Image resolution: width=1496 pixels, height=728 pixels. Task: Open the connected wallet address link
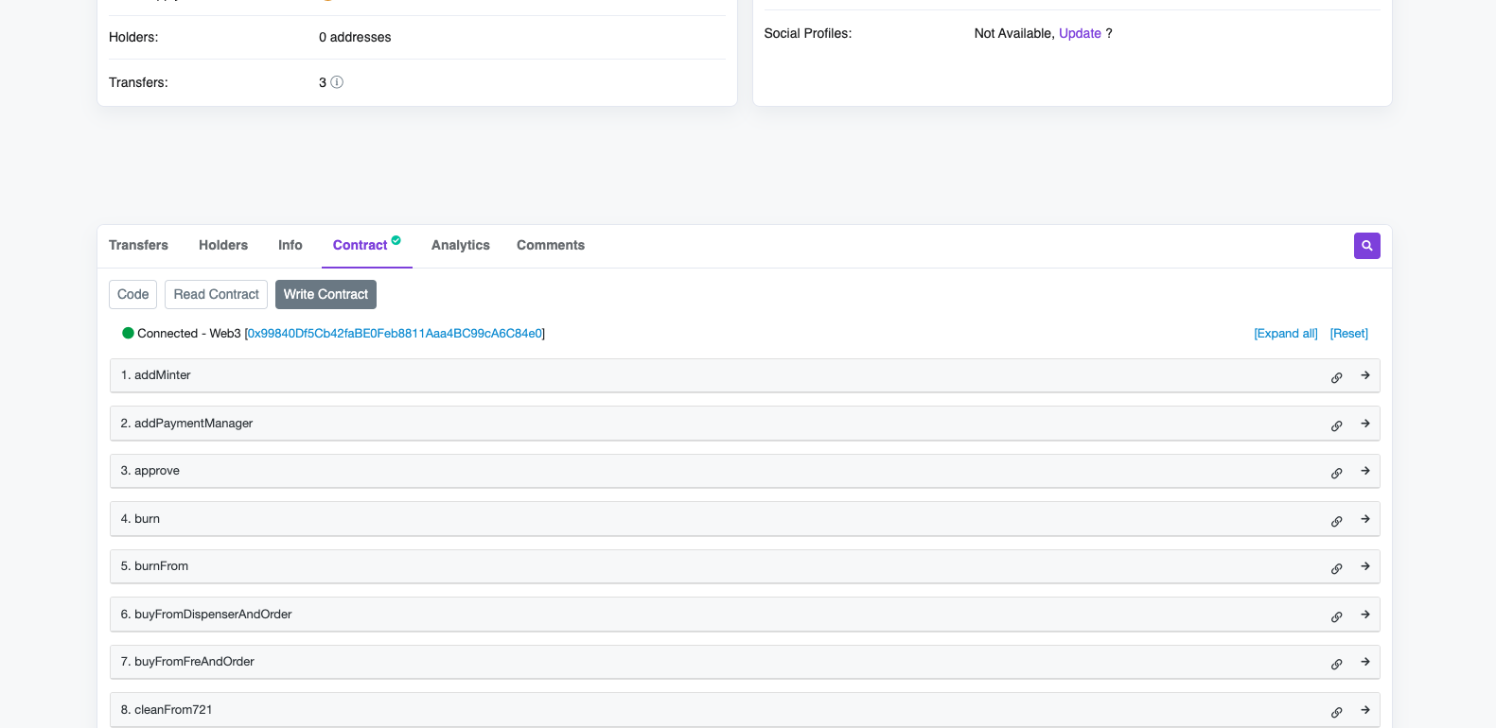coord(395,334)
